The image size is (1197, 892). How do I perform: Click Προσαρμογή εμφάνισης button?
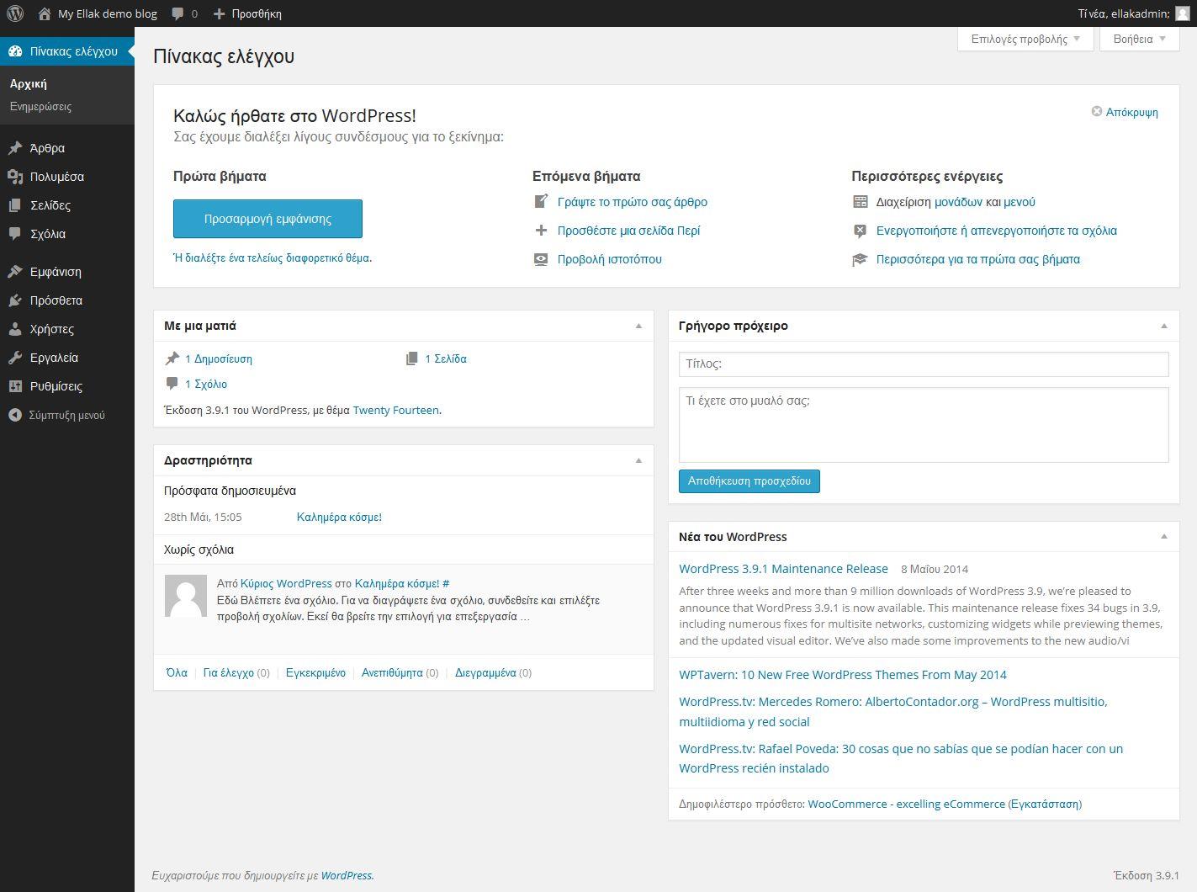click(x=267, y=219)
